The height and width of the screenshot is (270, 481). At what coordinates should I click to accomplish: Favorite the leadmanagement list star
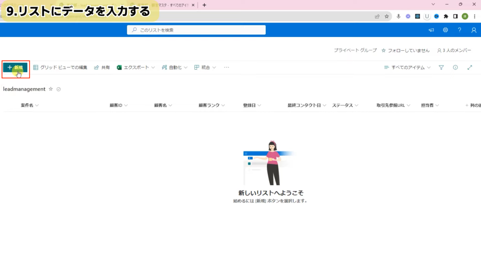(51, 89)
